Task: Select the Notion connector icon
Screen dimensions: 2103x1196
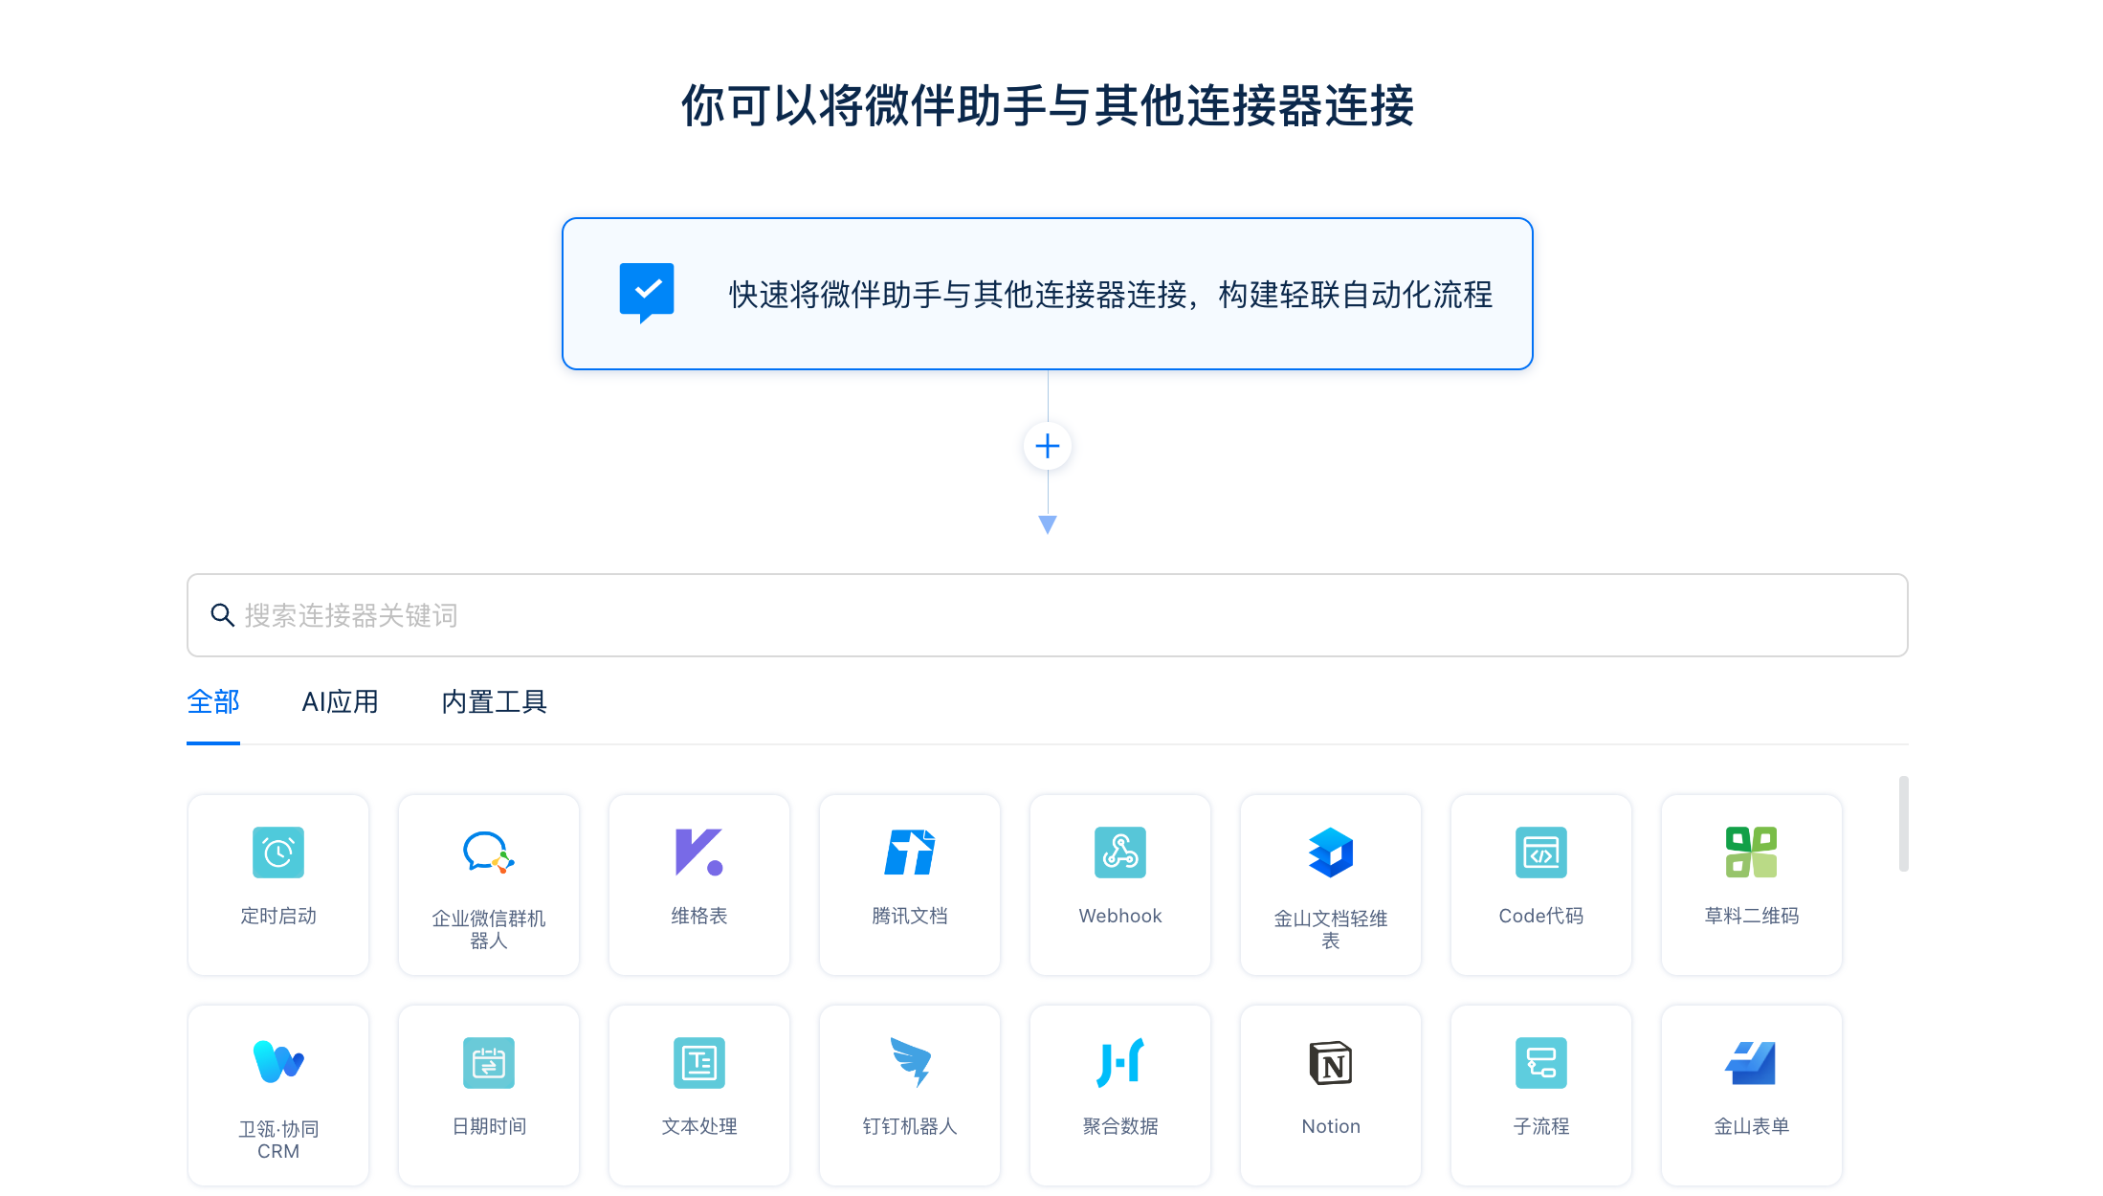Action: [x=1329, y=1063]
